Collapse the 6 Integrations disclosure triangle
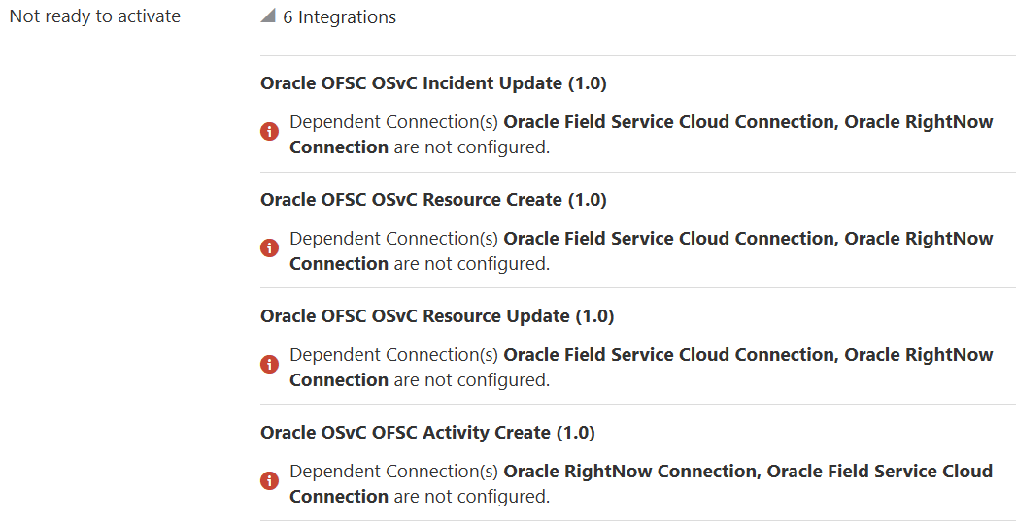 pyautogui.click(x=268, y=16)
